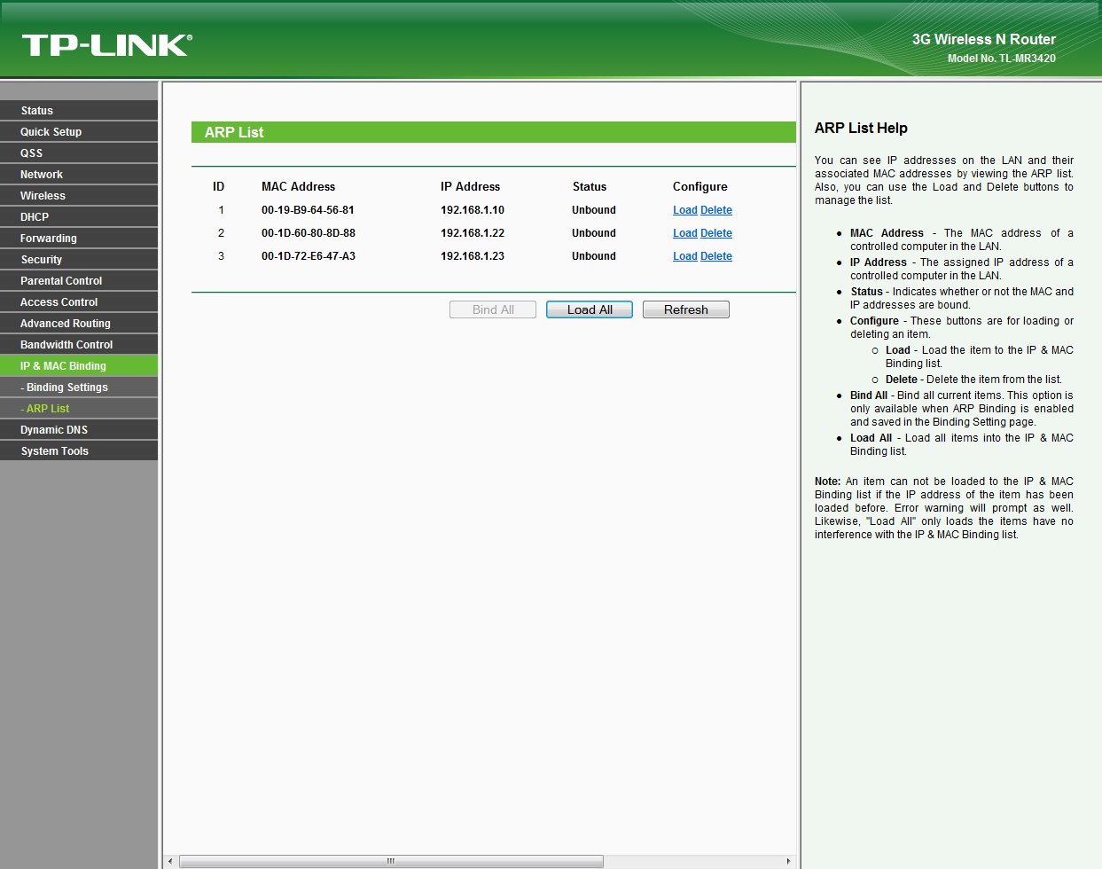Load entry for 192.168.1.10
Screen dimensions: 1102x869
(684, 210)
